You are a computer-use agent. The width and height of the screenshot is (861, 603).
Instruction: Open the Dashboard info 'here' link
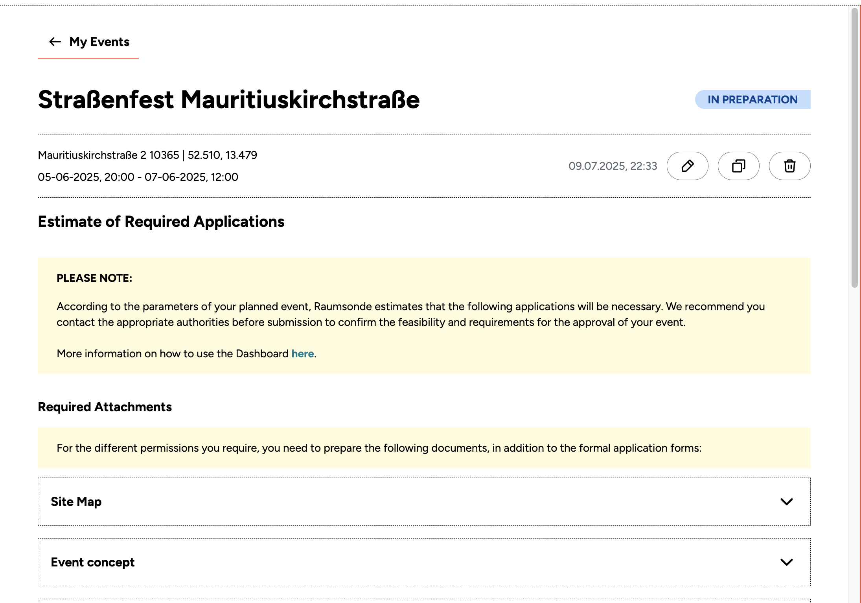click(302, 354)
